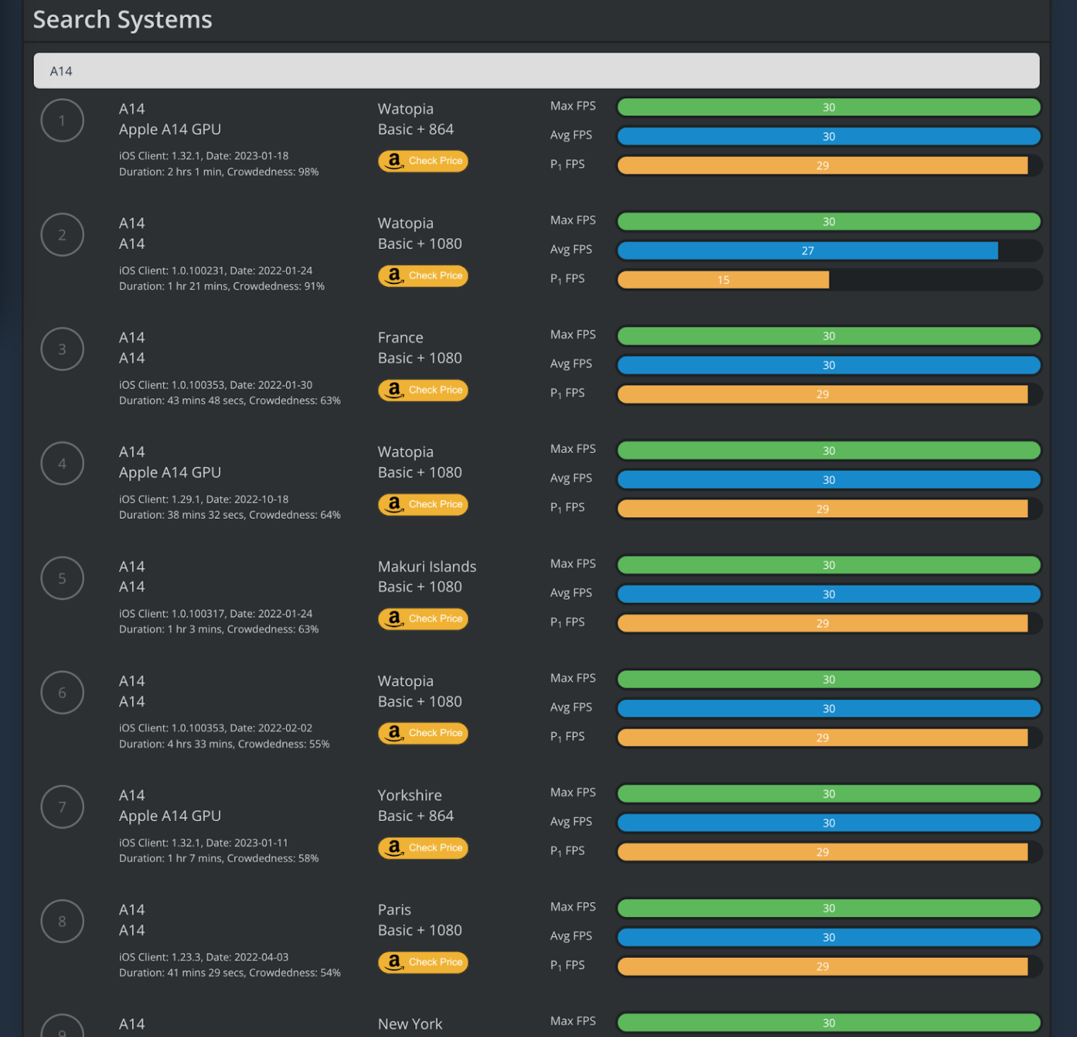
Task: Click the Avg FPS bar of the France result
Action: pyautogui.click(x=829, y=365)
